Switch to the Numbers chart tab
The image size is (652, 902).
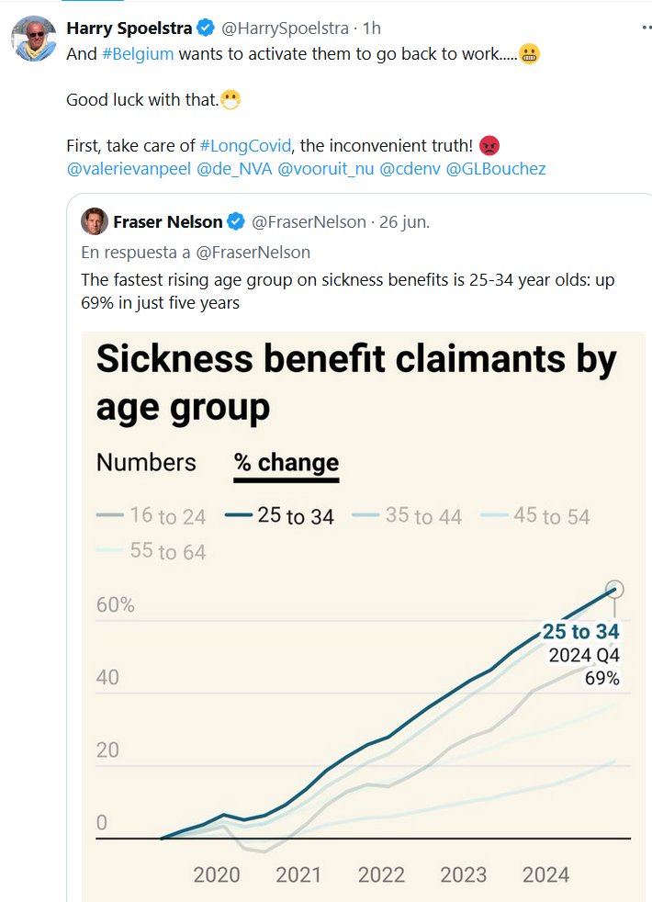tap(146, 462)
